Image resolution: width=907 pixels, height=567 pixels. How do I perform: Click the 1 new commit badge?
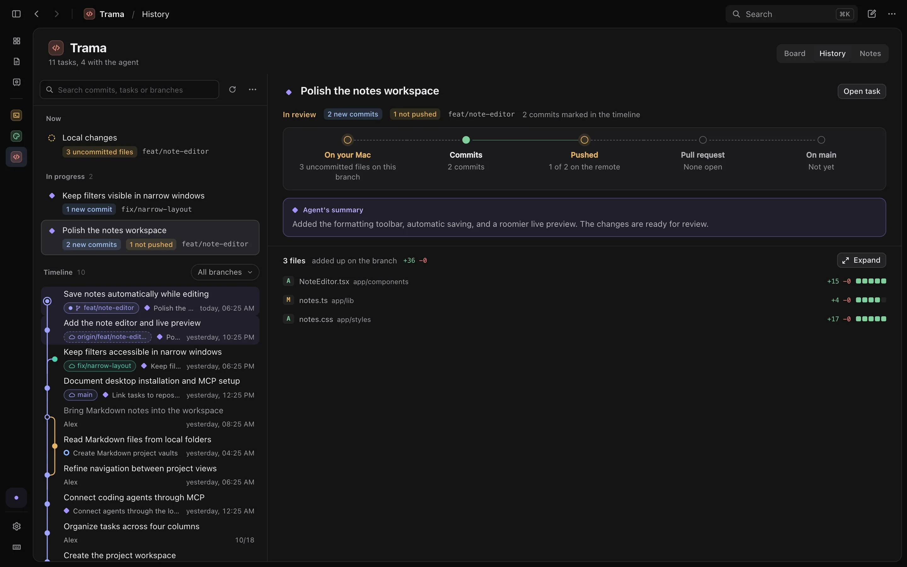(x=89, y=209)
